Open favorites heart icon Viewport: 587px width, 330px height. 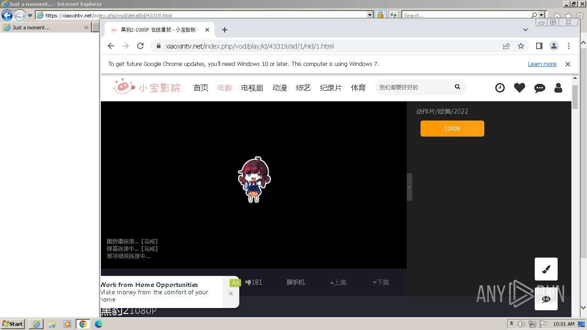(520, 88)
